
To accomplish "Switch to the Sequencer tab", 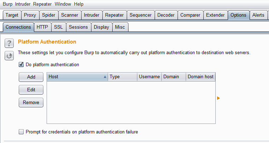I will [x=141, y=15].
